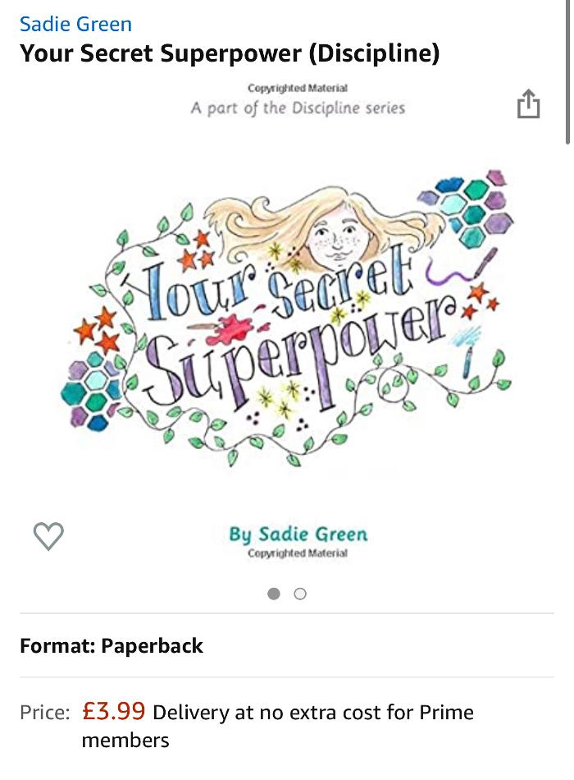Click the £3.99 price amount
The width and height of the screenshot is (574, 780).
tap(113, 711)
